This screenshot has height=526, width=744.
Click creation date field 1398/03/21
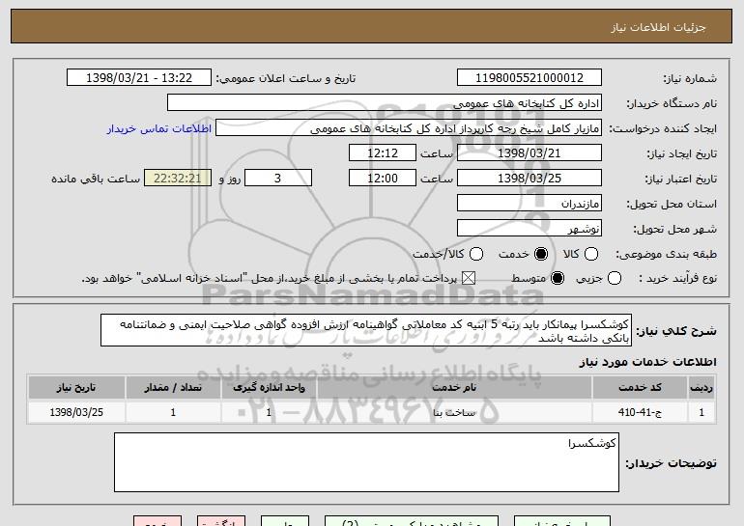click(x=529, y=153)
